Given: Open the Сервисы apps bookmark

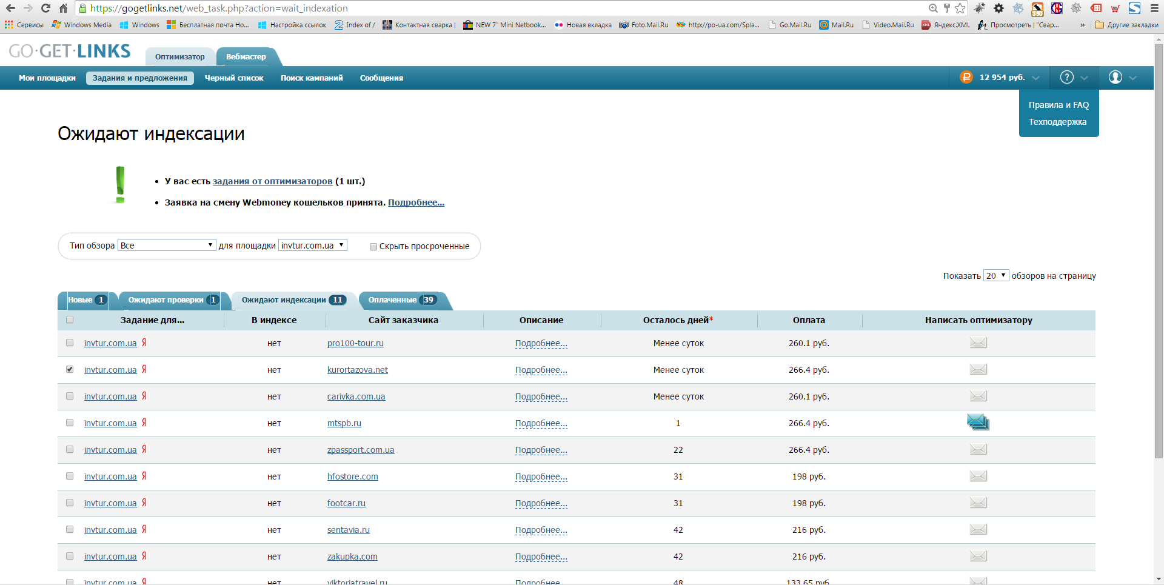Looking at the screenshot, I should click(x=24, y=25).
